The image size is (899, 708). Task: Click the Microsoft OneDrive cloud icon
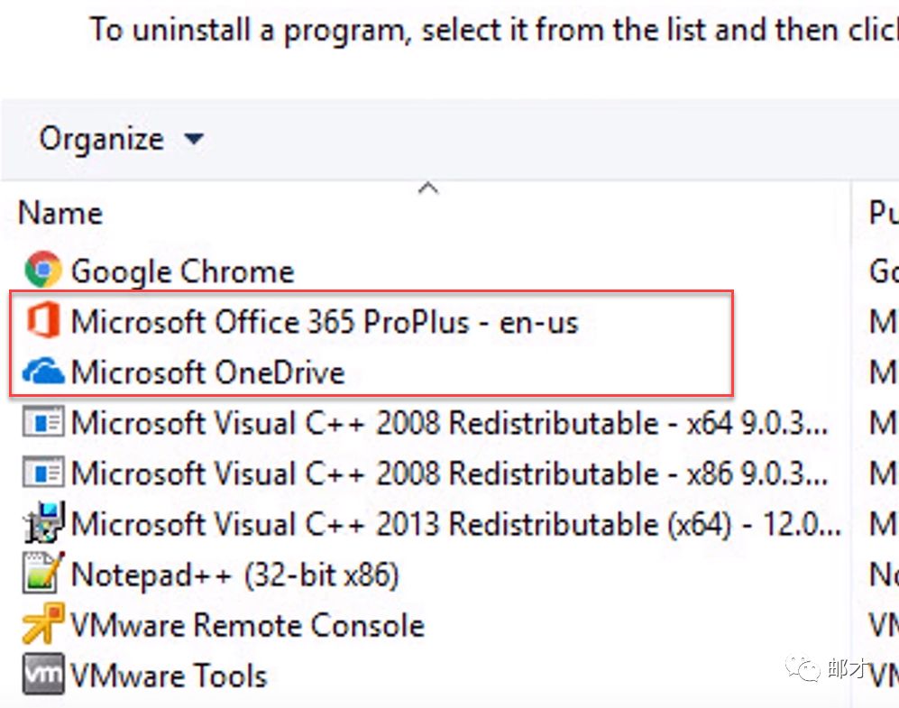pos(42,372)
